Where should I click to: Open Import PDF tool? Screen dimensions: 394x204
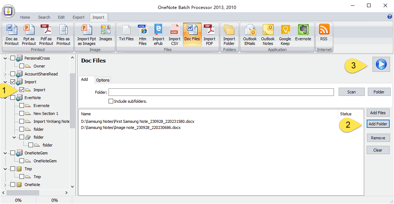pyautogui.click(x=209, y=35)
